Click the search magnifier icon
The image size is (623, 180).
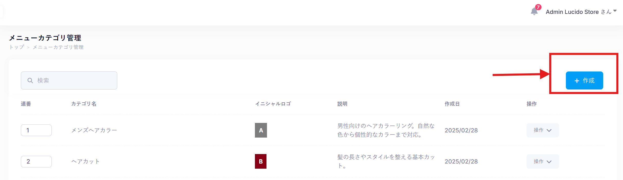pyautogui.click(x=30, y=80)
